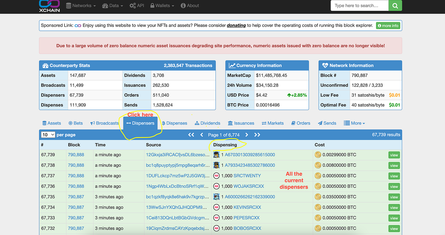The height and width of the screenshot is (235, 445).
Task: Switch to the Dispenses tab
Action: pyautogui.click(x=175, y=123)
